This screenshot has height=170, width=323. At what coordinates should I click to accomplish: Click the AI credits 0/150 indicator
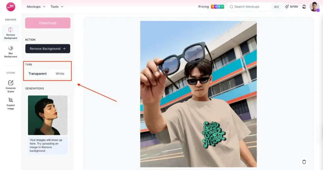[x=291, y=7]
